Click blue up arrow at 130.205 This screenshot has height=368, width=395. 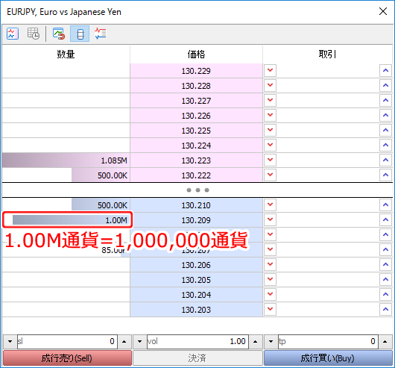(385, 279)
